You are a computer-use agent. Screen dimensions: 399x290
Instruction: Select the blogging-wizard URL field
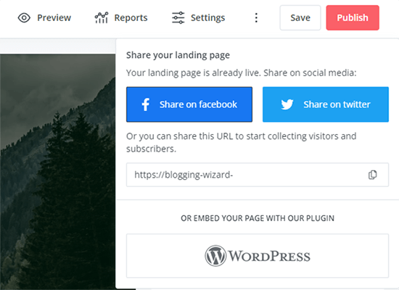(258, 175)
